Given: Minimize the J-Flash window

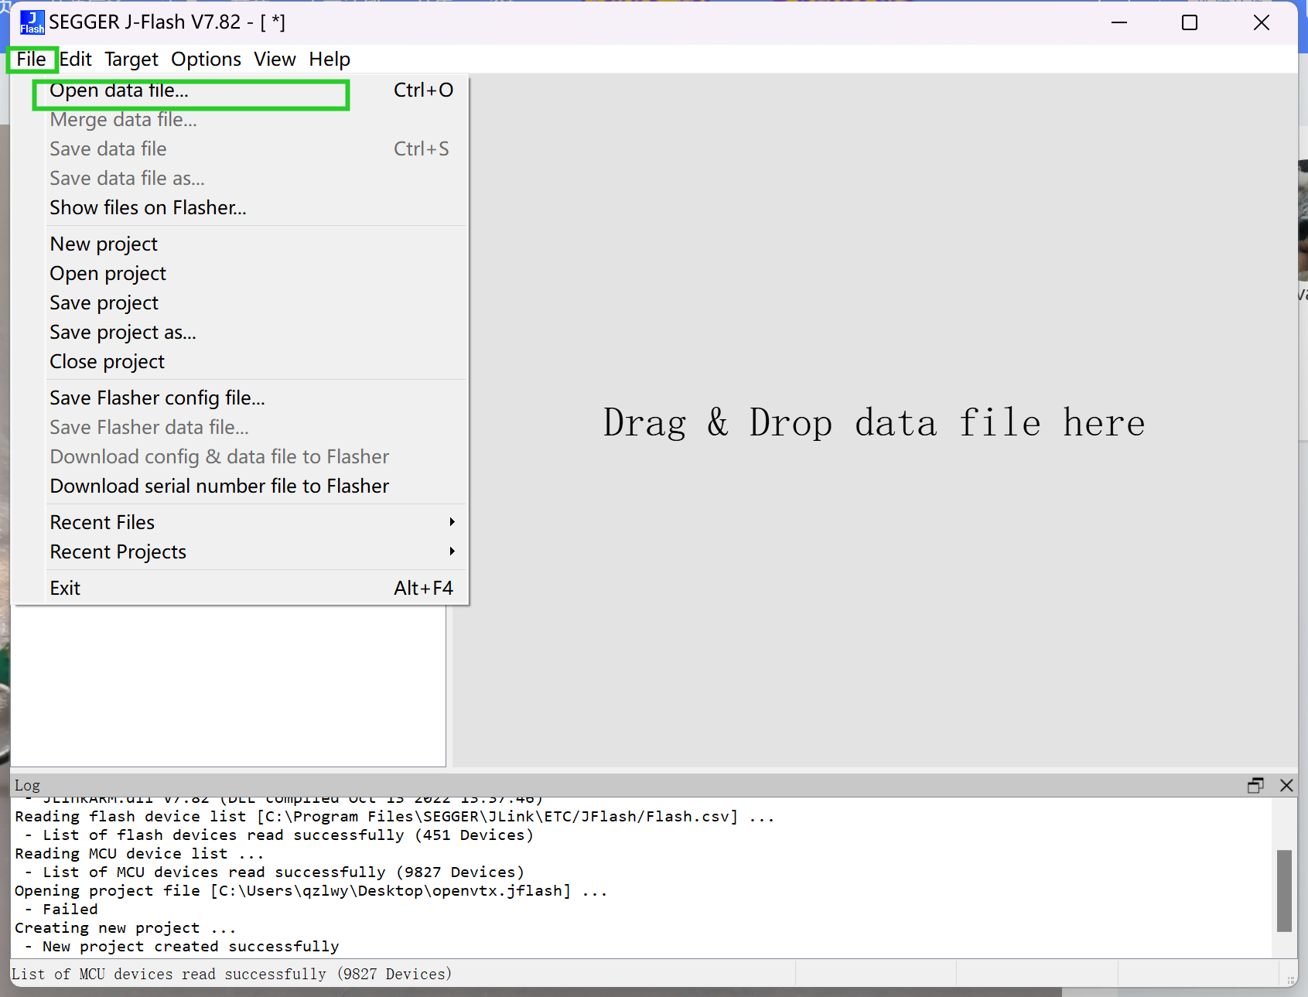Looking at the screenshot, I should coord(1118,22).
